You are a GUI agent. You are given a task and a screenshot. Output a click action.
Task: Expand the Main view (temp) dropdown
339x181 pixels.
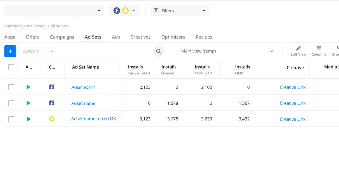pos(227,51)
